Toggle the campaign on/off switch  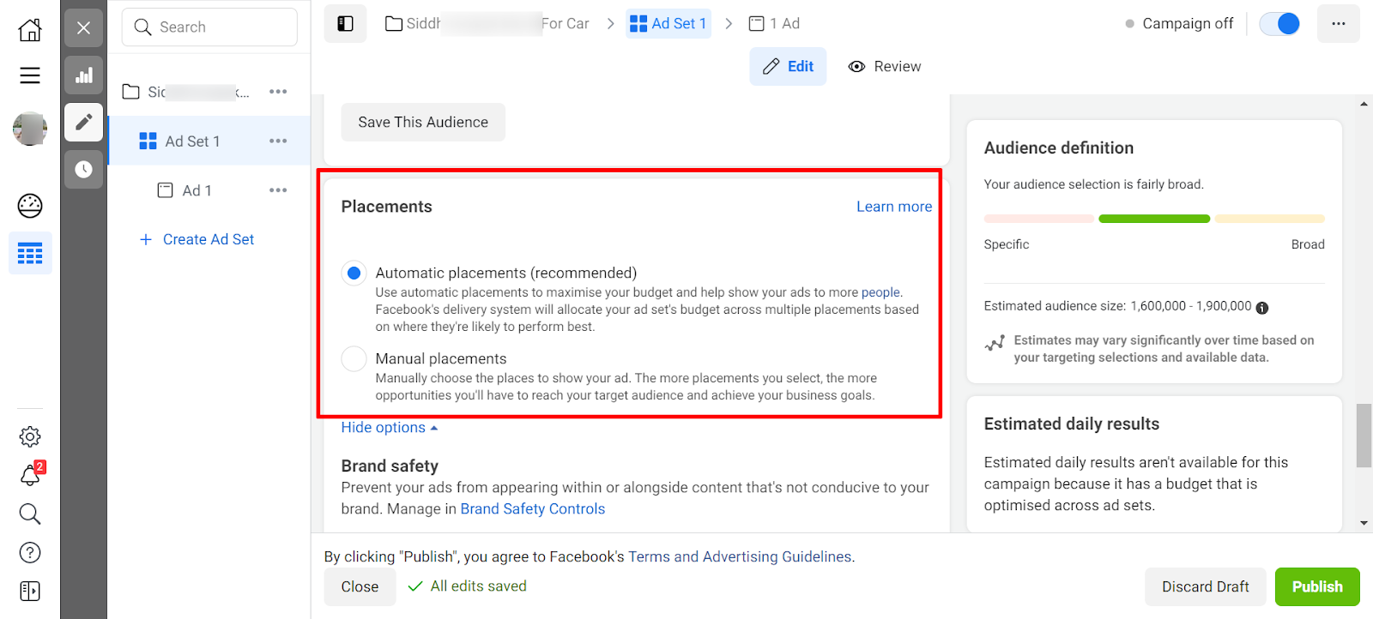pos(1279,24)
